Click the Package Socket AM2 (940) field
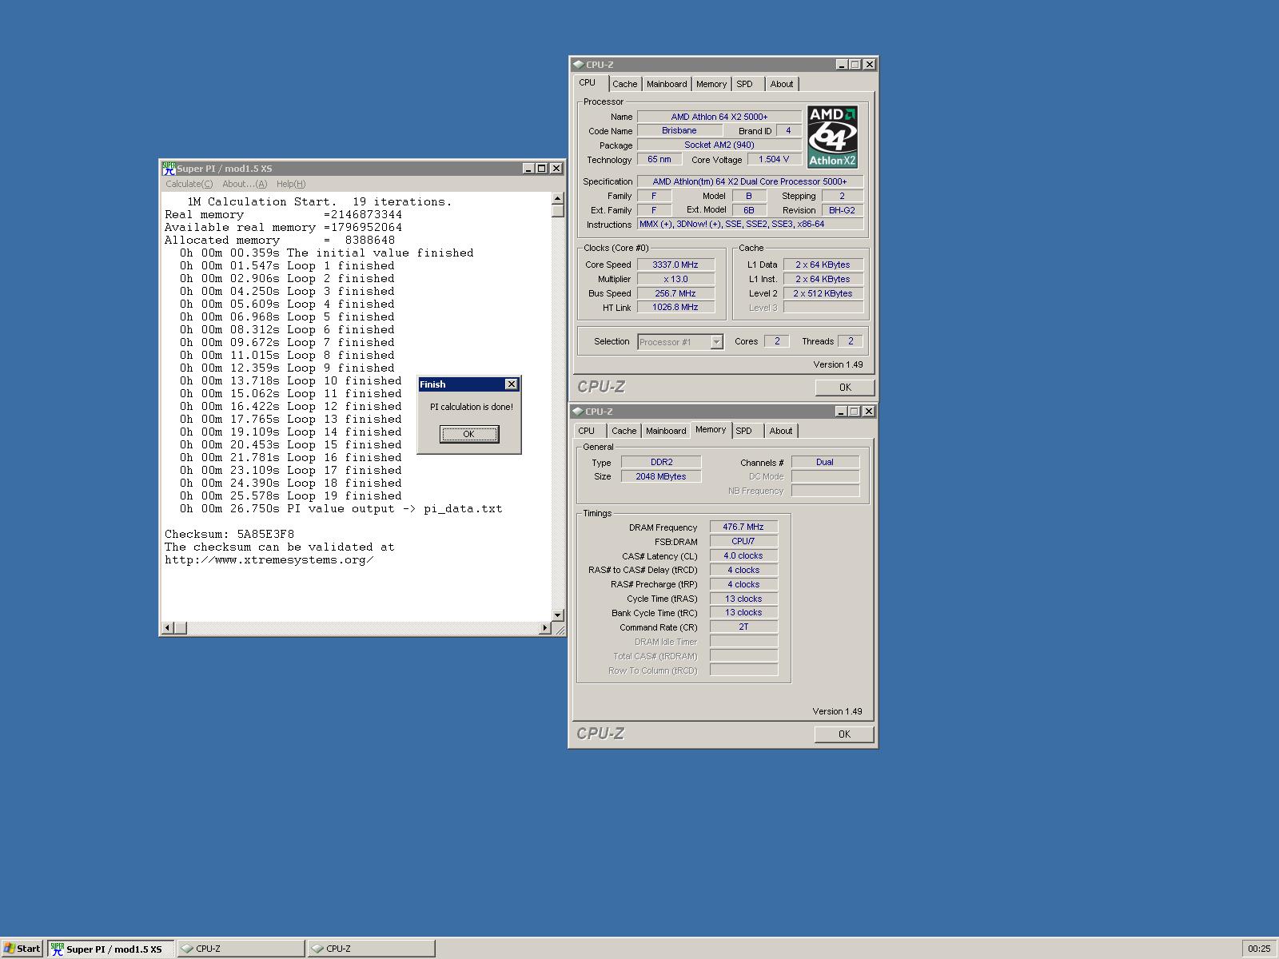The height and width of the screenshot is (959, 1279). coord(719,145)
